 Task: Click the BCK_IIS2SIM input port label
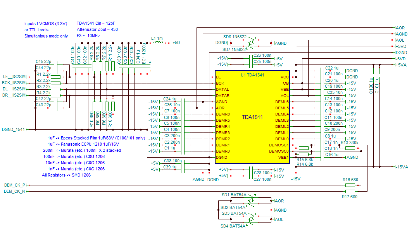[14, 83]
